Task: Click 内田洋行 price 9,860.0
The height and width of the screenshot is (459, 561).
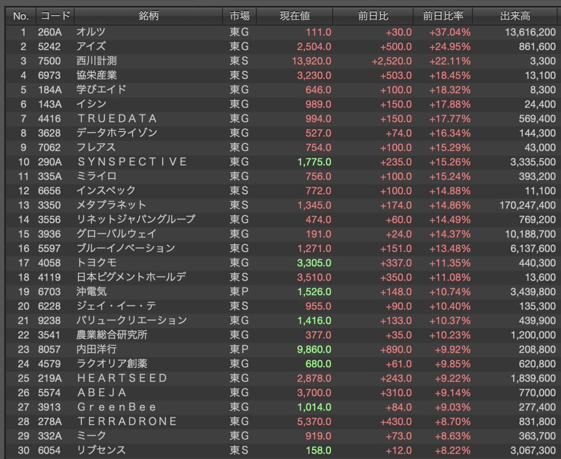Action: pos(314,349)
